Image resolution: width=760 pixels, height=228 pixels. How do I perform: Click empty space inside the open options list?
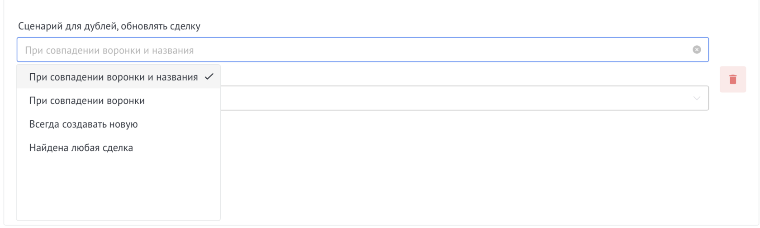tap(118, 190)
